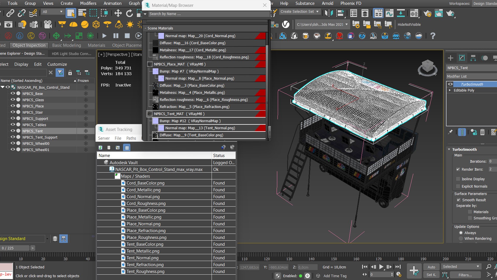
Task: Open the Paths menu in Asset Tracking
Action: (x=131, y=138)
